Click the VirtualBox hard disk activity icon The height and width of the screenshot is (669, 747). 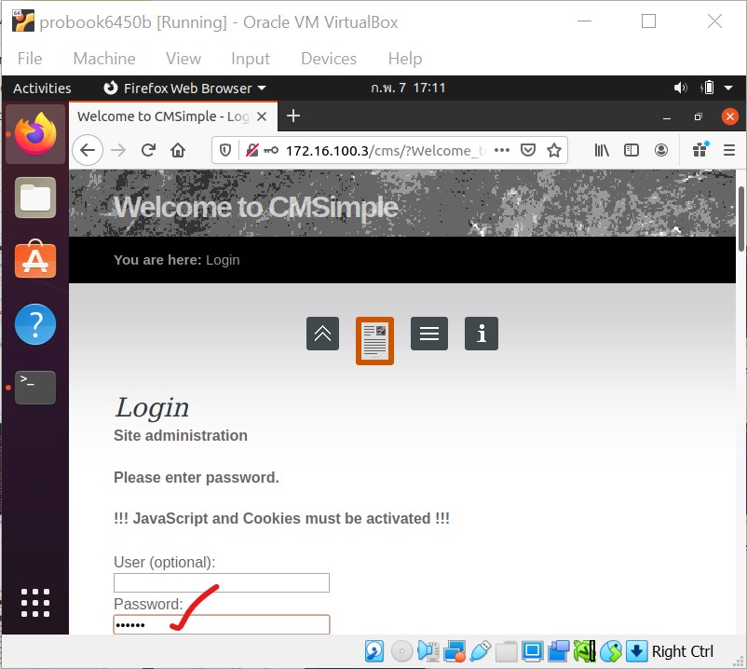point(374,651)
